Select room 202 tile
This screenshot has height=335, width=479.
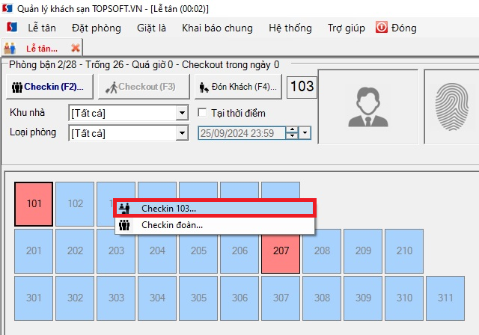pyautogui.click(x=75, y=251)
